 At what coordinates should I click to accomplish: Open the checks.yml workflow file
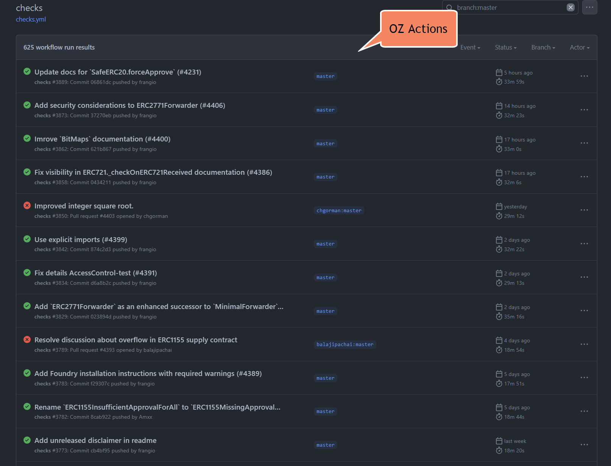click(x=30, y=19)
